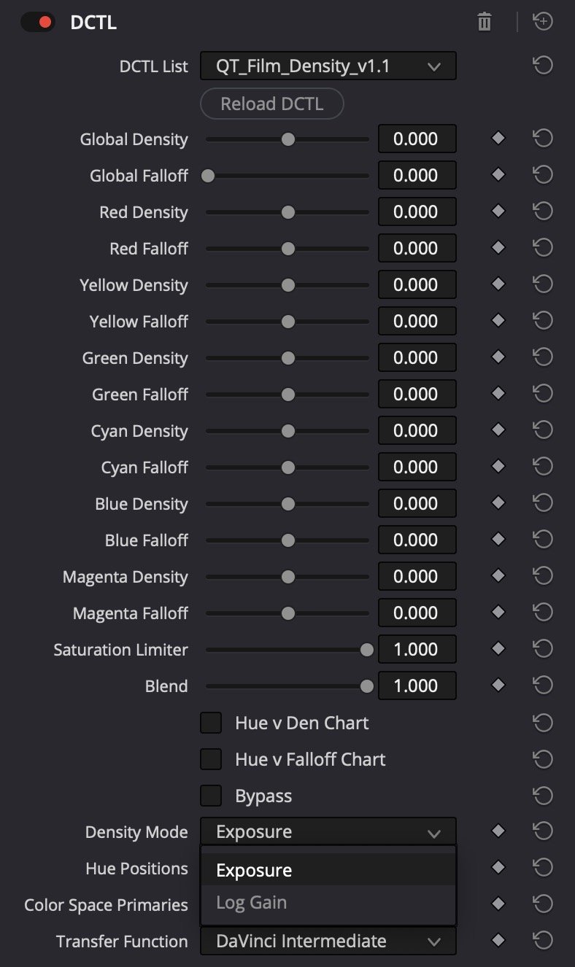The image size is (575, 967).
Task: Delete the DCTL effect with trash icon
Action: click(484, 23)
